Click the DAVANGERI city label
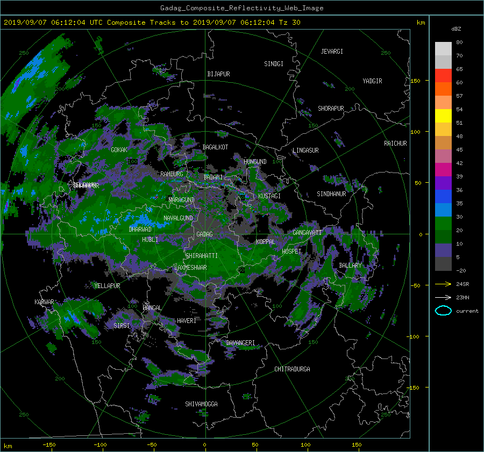 point(240,343)
